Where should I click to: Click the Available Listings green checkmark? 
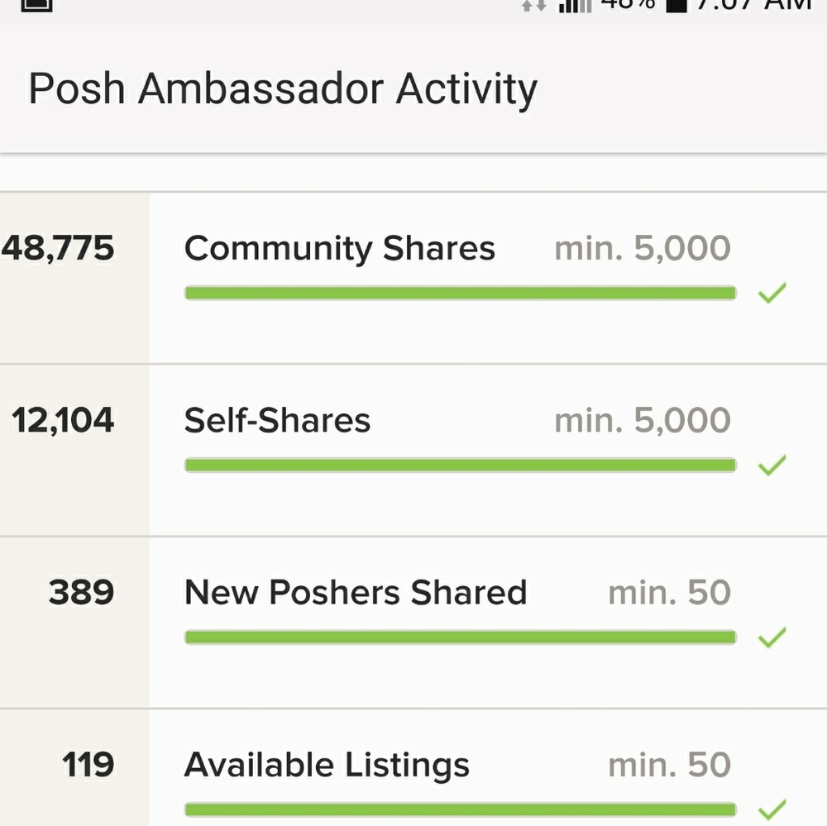point(772,809)
